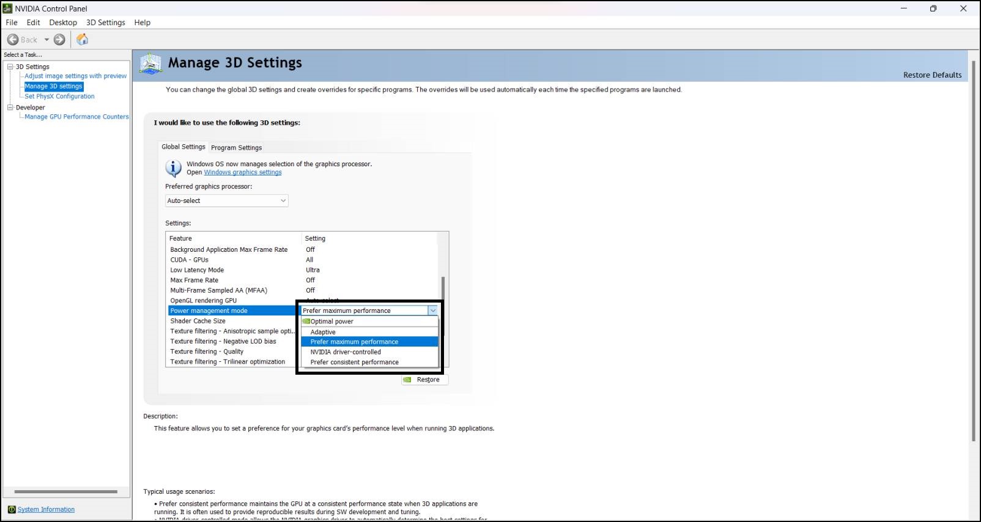Click the Feature column header
The image size is (981, 522).
pos(234,238)
